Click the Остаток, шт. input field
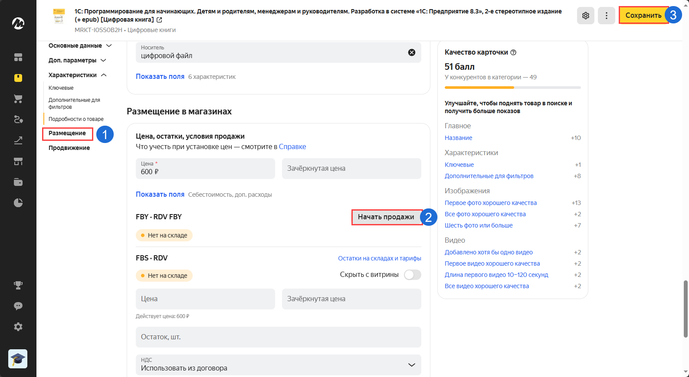Viewport: 689px width, 377px height. click(x=278, y=337)
